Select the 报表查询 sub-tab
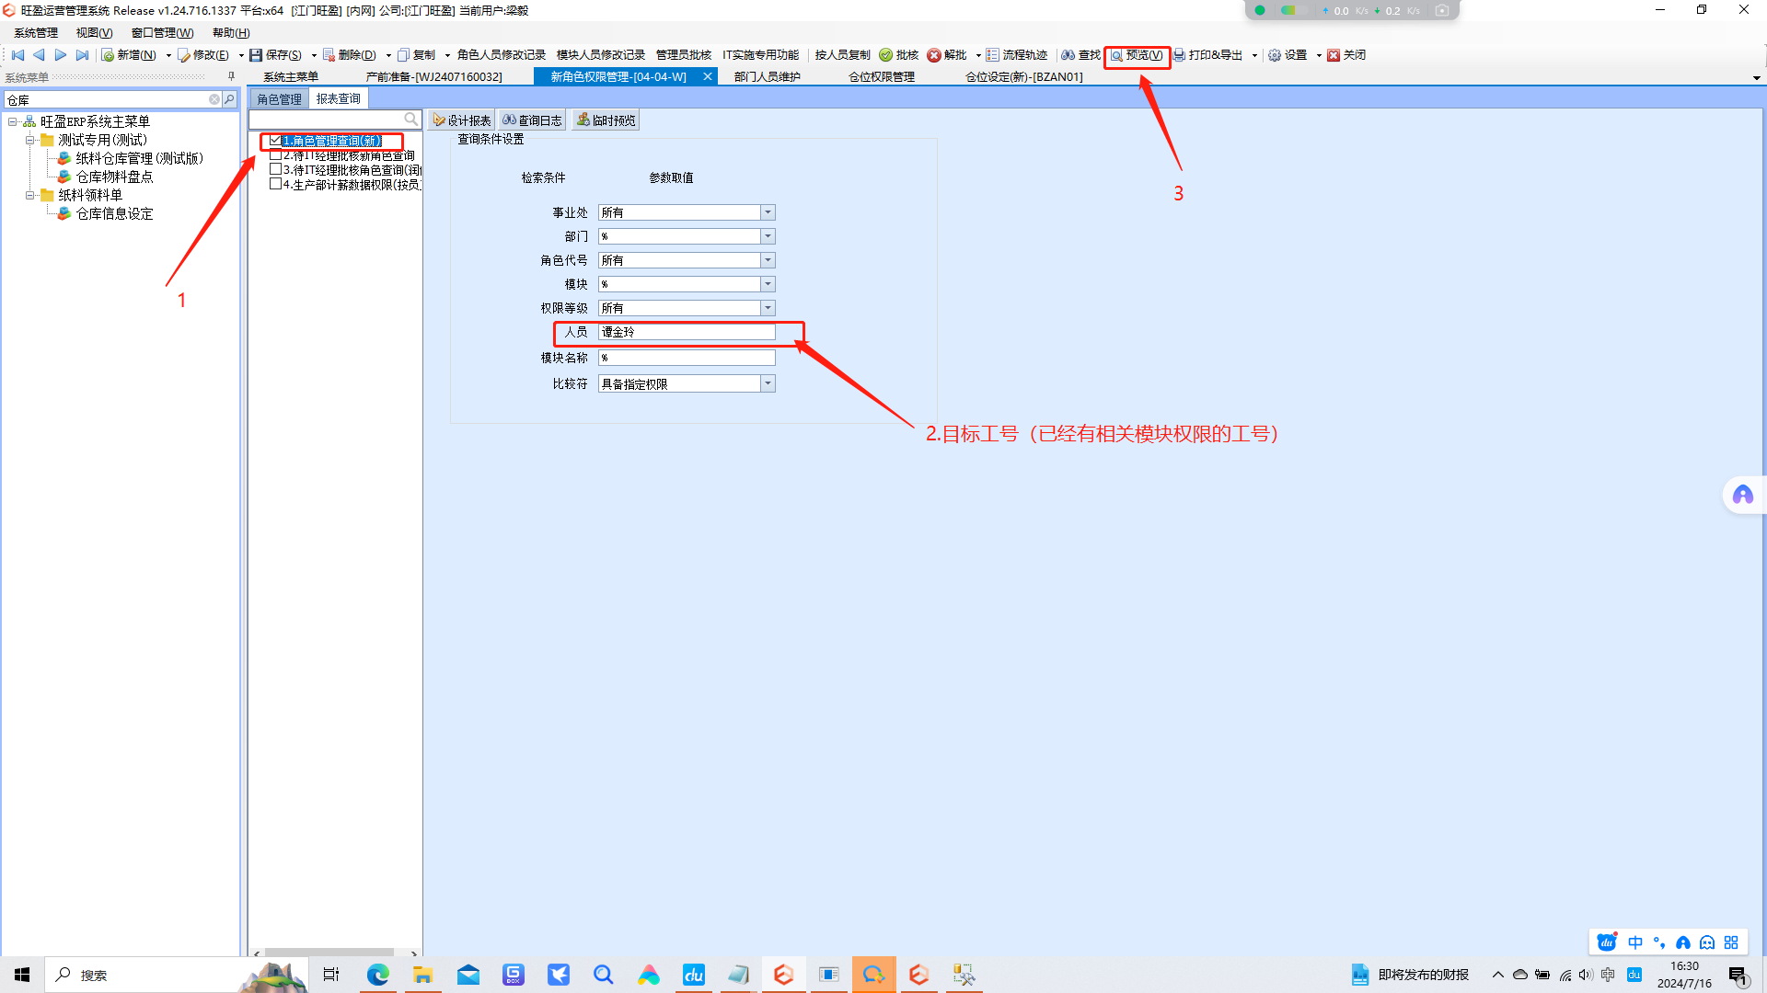The image size is (1767, 993). point(339,98)
